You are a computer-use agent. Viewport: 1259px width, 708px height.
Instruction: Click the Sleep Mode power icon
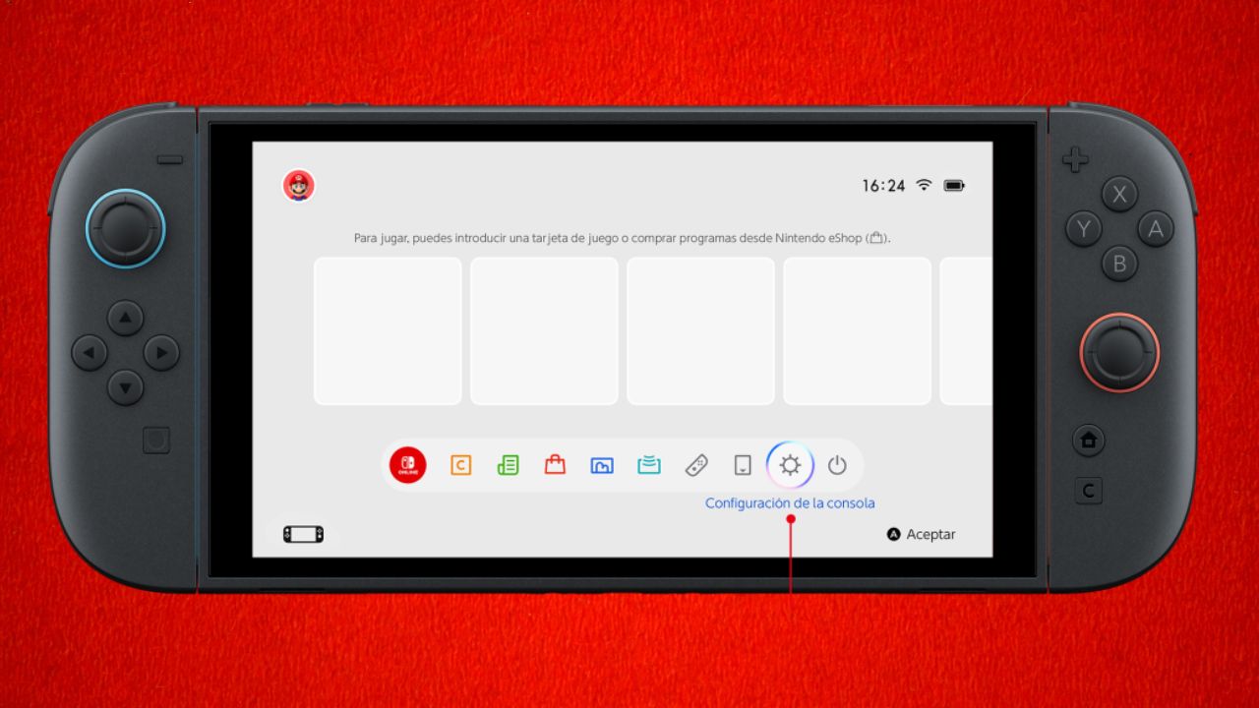[x=837, y=465]
